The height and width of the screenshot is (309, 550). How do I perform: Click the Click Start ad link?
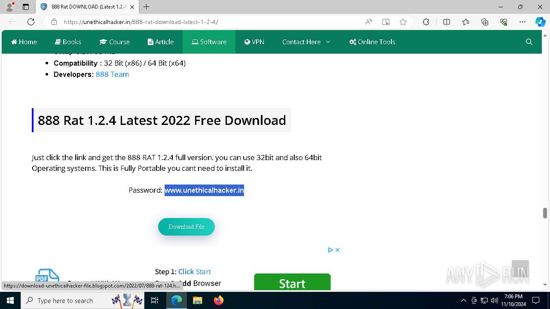tap(195, 272)
